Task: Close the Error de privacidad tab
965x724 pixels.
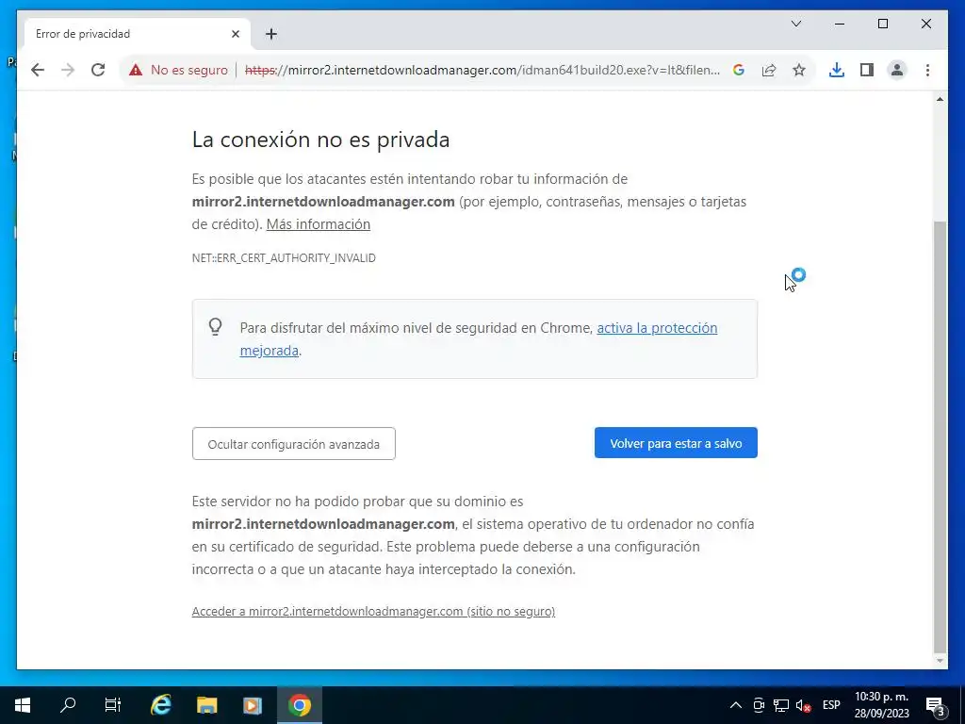Action: click(x=235, y=34)
